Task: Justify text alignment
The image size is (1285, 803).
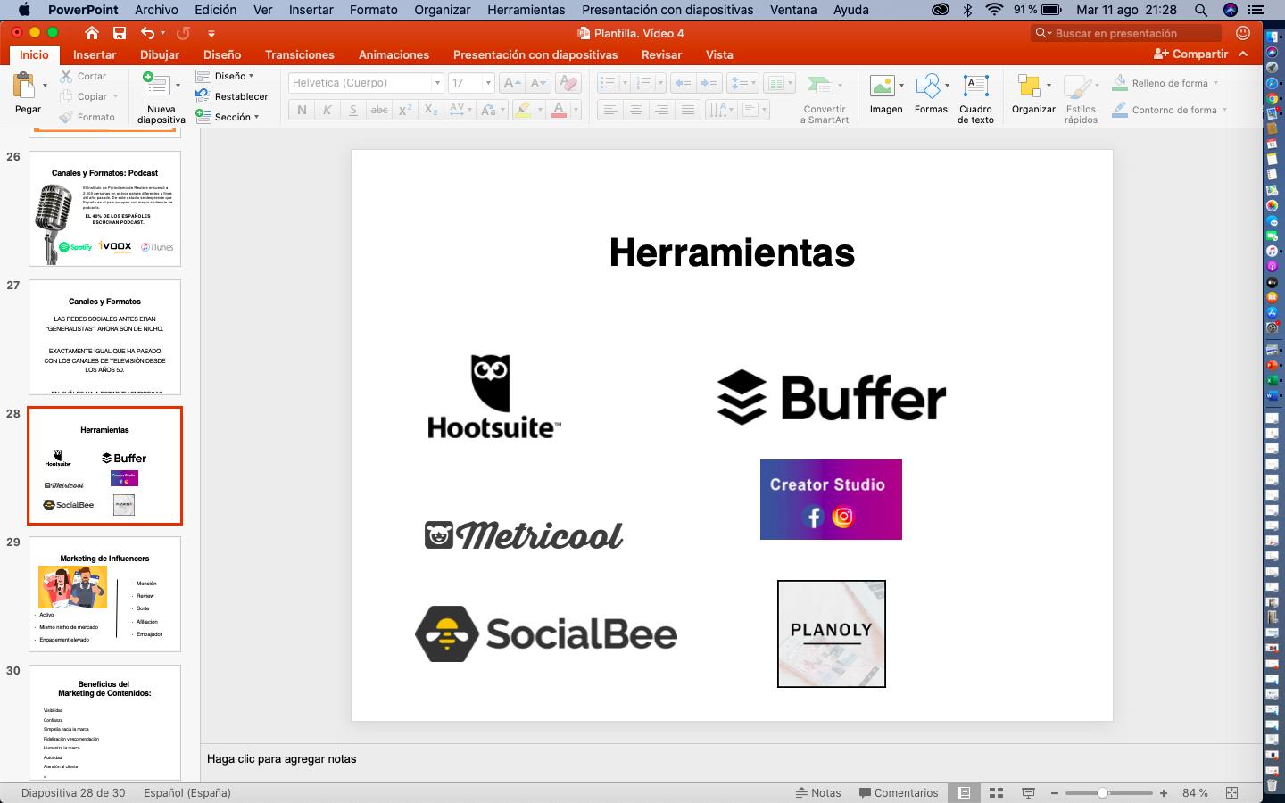Action: click(x=688, y=110)
